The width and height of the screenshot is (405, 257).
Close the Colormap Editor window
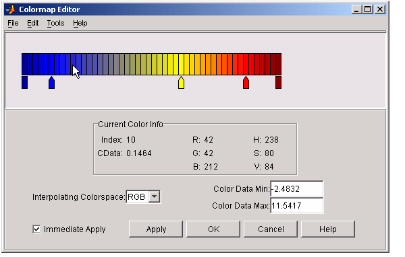click(x=379, y=9)
